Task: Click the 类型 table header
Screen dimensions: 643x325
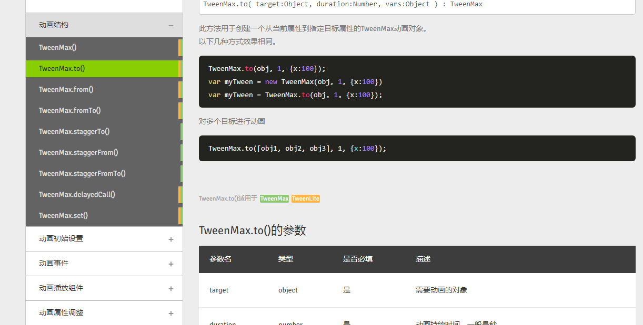Action: coord(286,259)
